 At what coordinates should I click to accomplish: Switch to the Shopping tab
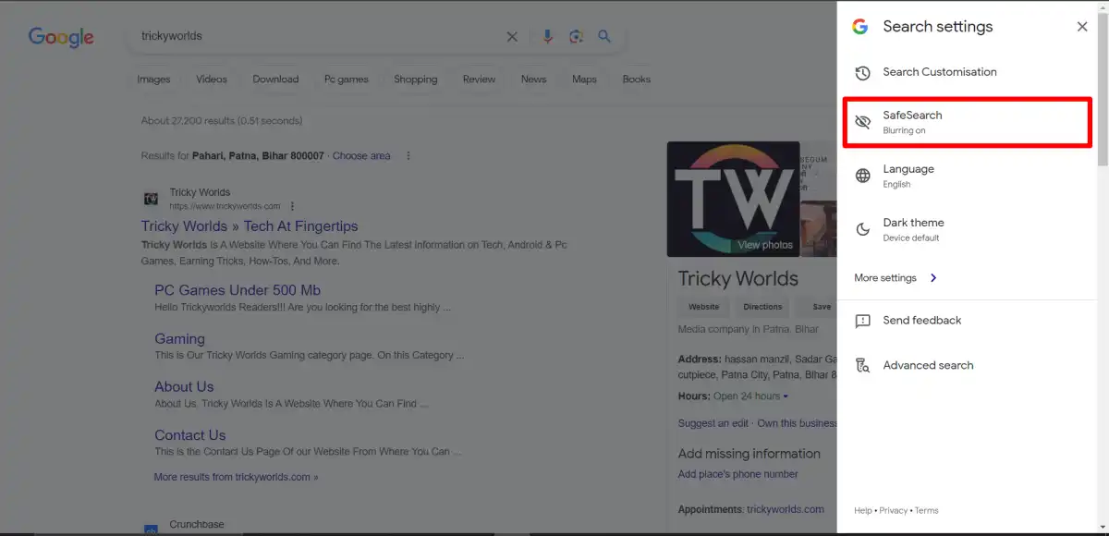tap(416, 79)
